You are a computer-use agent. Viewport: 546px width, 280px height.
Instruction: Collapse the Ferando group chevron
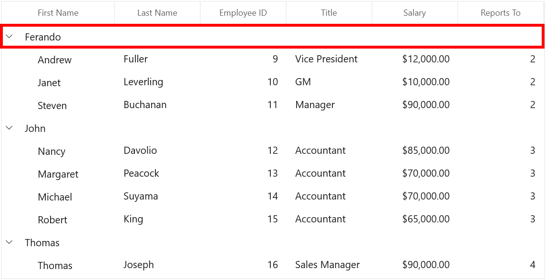click(x=10, y=36)
